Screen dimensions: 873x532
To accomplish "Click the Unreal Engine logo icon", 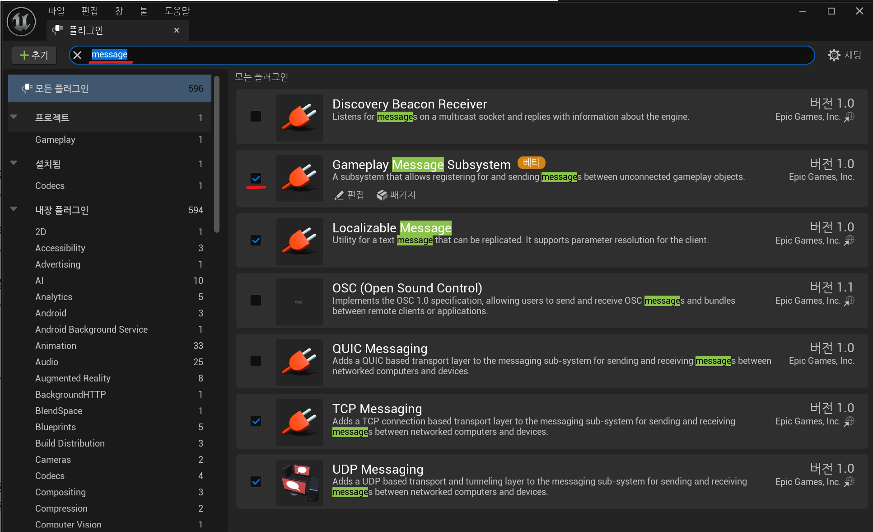I will click(21, 21).
